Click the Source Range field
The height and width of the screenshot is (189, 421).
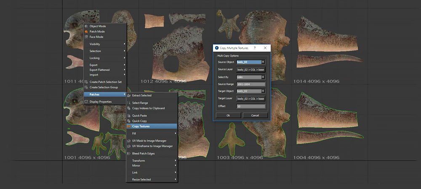pyautogui.click(x=251, y=84)
